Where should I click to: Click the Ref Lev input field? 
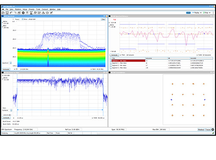click(x=76, y=129)
